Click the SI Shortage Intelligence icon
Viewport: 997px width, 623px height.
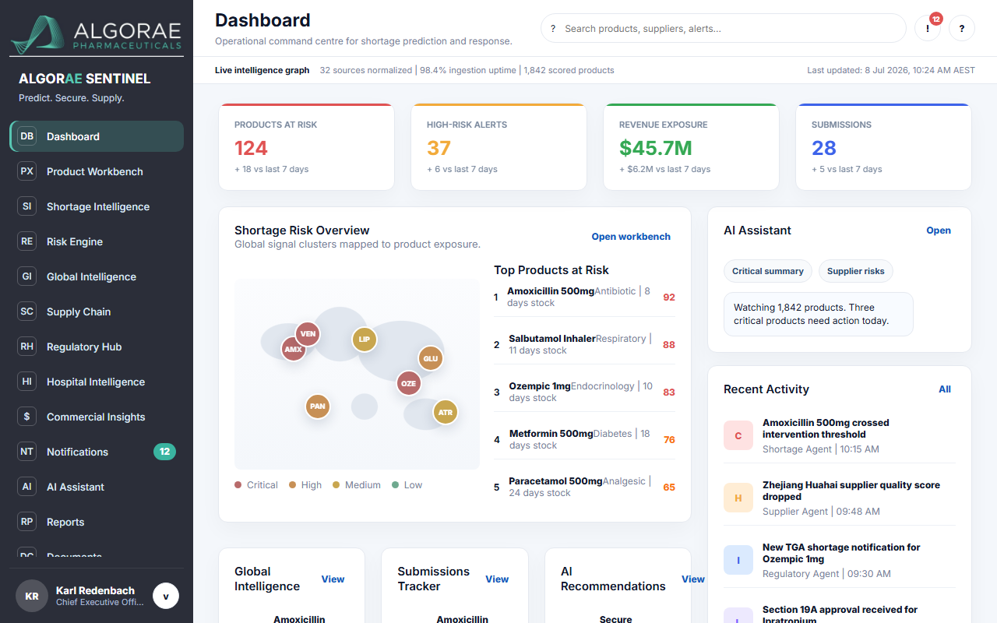coord(27,206)
